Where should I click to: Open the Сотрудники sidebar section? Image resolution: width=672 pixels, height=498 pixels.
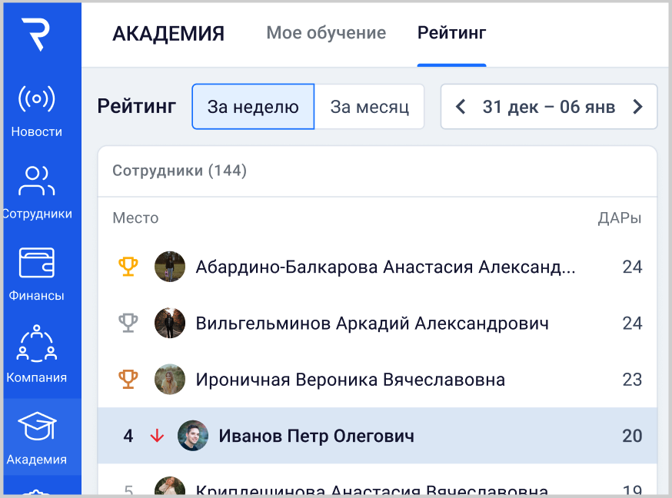[x=36, y=192]
